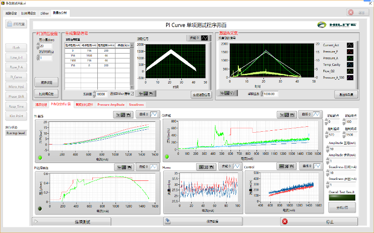Toggle the green indicator below Q curve graph
Viewport: 374px width, 233px height.
tap(166, 157)
